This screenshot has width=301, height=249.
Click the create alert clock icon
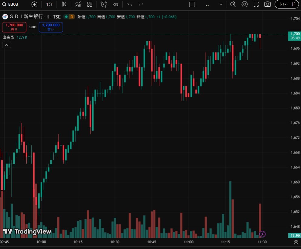104,4
